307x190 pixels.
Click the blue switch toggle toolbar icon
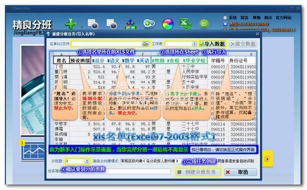(149, 23)
